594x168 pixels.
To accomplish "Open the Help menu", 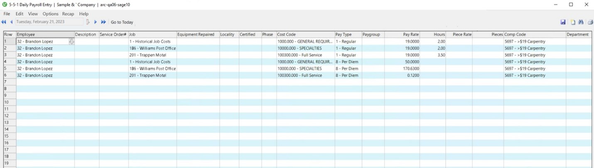I will click(x=84, y=14).
